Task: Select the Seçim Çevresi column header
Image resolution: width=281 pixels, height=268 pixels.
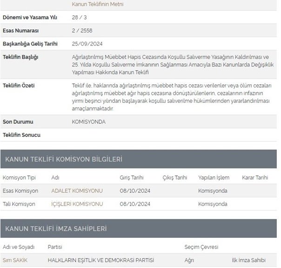Action: [201, 247]
